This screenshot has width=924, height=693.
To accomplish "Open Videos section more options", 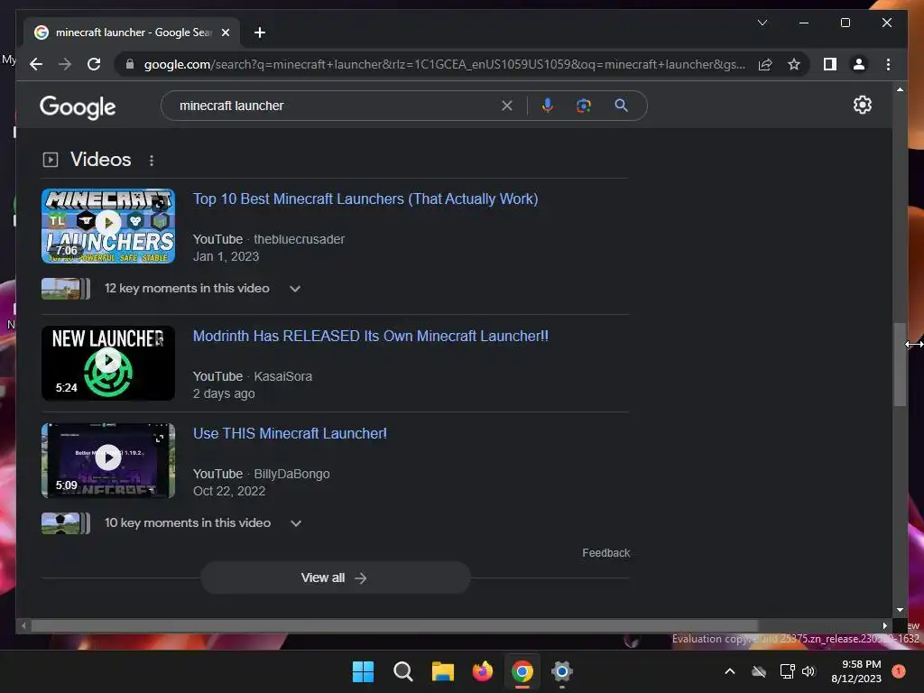I will (152, 161).
